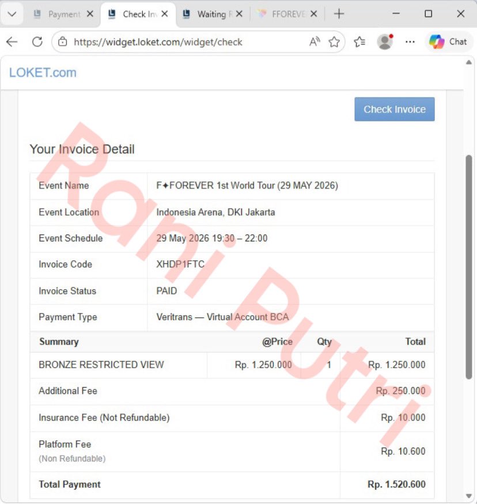477x504 pixels.
Task: Close the Payment tab
Action: (x=90, y=14)
